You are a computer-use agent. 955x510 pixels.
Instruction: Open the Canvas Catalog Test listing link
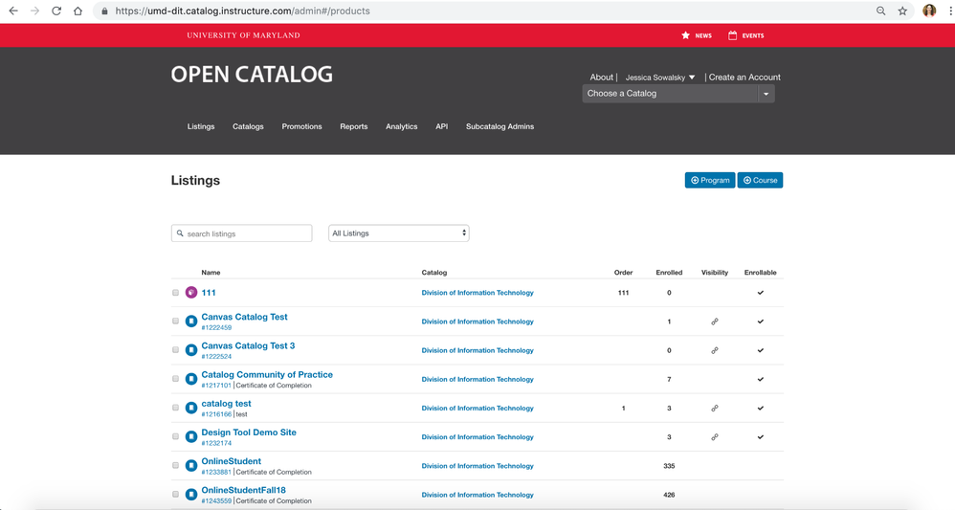(244, 317)
